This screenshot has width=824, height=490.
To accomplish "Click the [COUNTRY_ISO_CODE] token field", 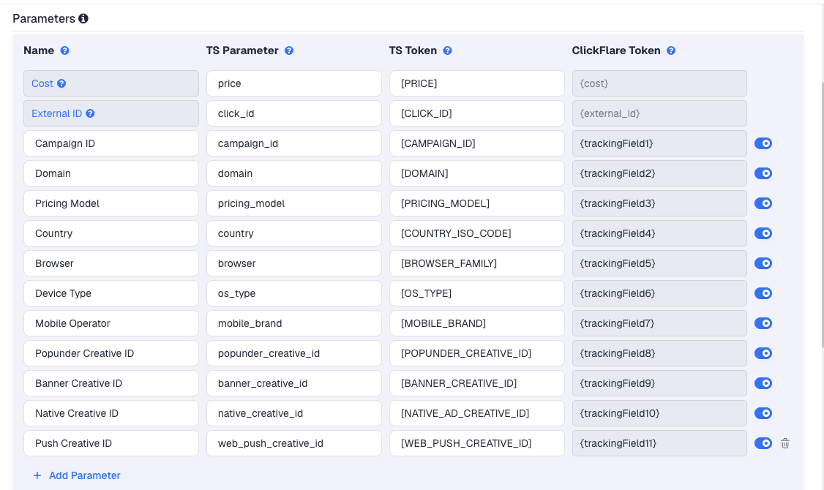I will (x=476, y=233).
